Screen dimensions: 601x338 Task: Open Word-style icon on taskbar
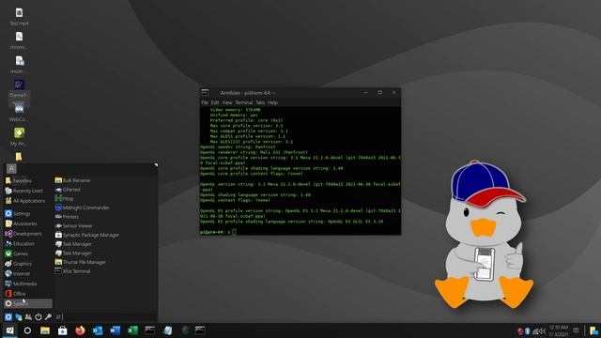115,330
